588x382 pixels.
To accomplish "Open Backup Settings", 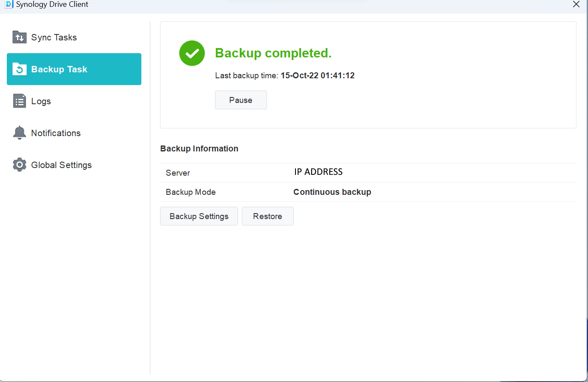I will [199, 216].
